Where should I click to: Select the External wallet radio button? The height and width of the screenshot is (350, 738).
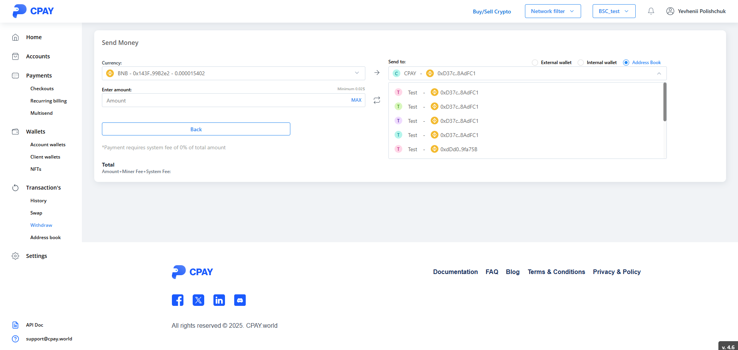pos(535,63)
